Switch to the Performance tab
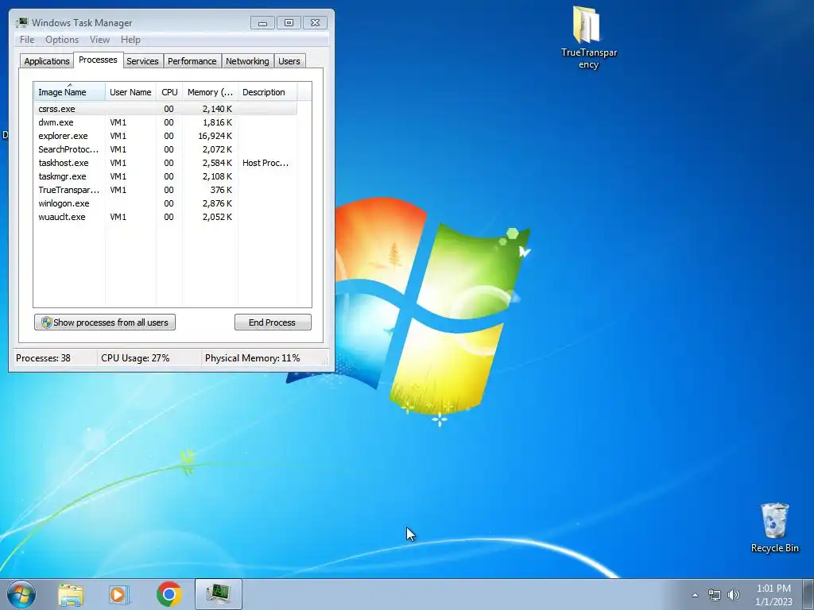The width and height of the screenshot is (814, 610). click(x=192, y=61)
